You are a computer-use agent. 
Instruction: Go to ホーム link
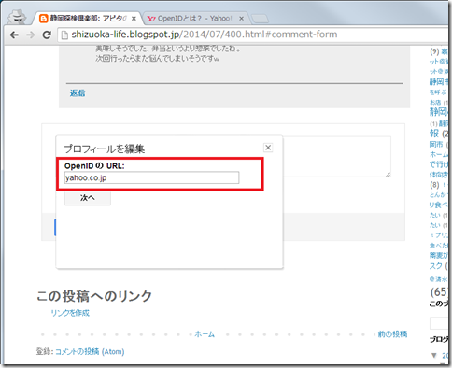point(205,334)
